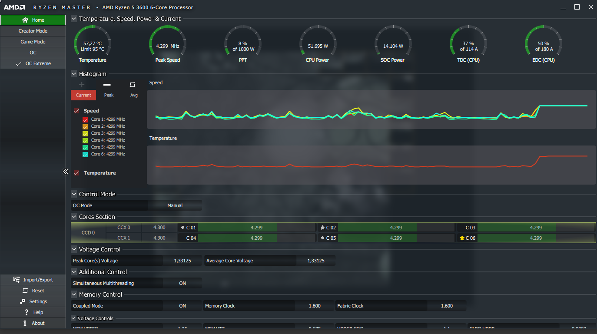Screen dimensions: 597x334
Task: Collapse the Memory Control section
Action: pyautogui.click(x=74, y=294)
